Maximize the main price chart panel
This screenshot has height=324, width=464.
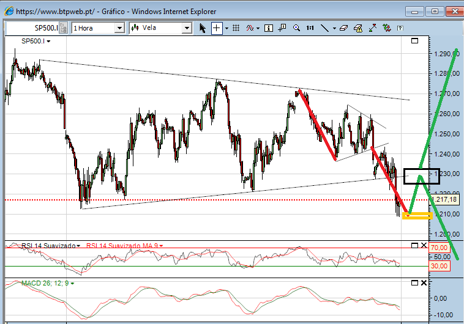tap(414, 41)
